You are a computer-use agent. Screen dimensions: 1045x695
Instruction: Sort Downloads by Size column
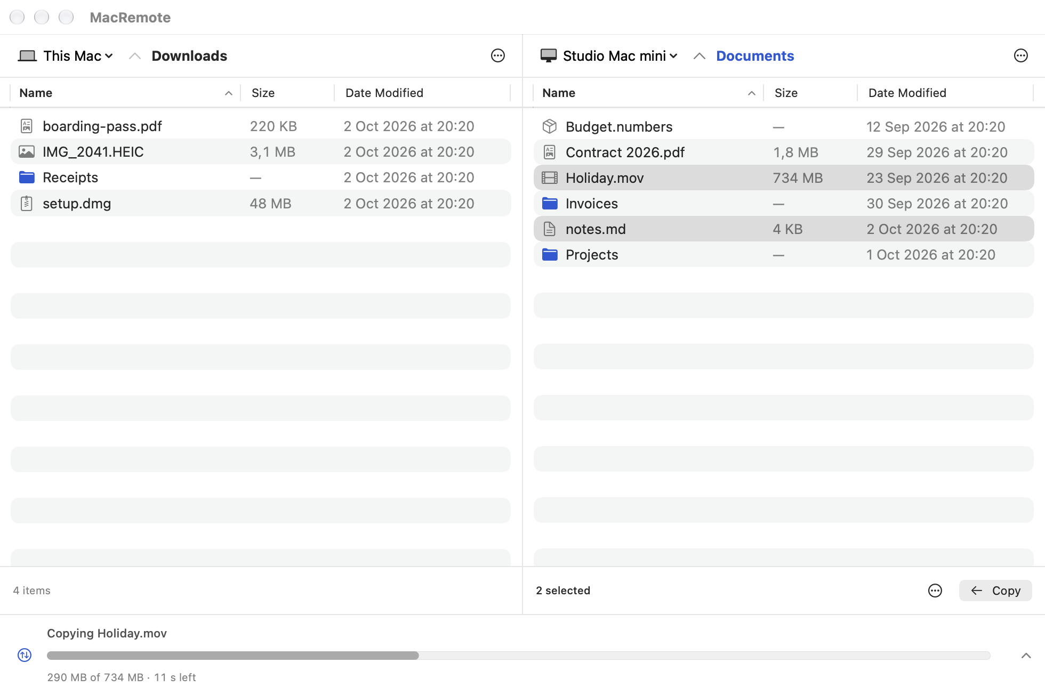(287, 93)
